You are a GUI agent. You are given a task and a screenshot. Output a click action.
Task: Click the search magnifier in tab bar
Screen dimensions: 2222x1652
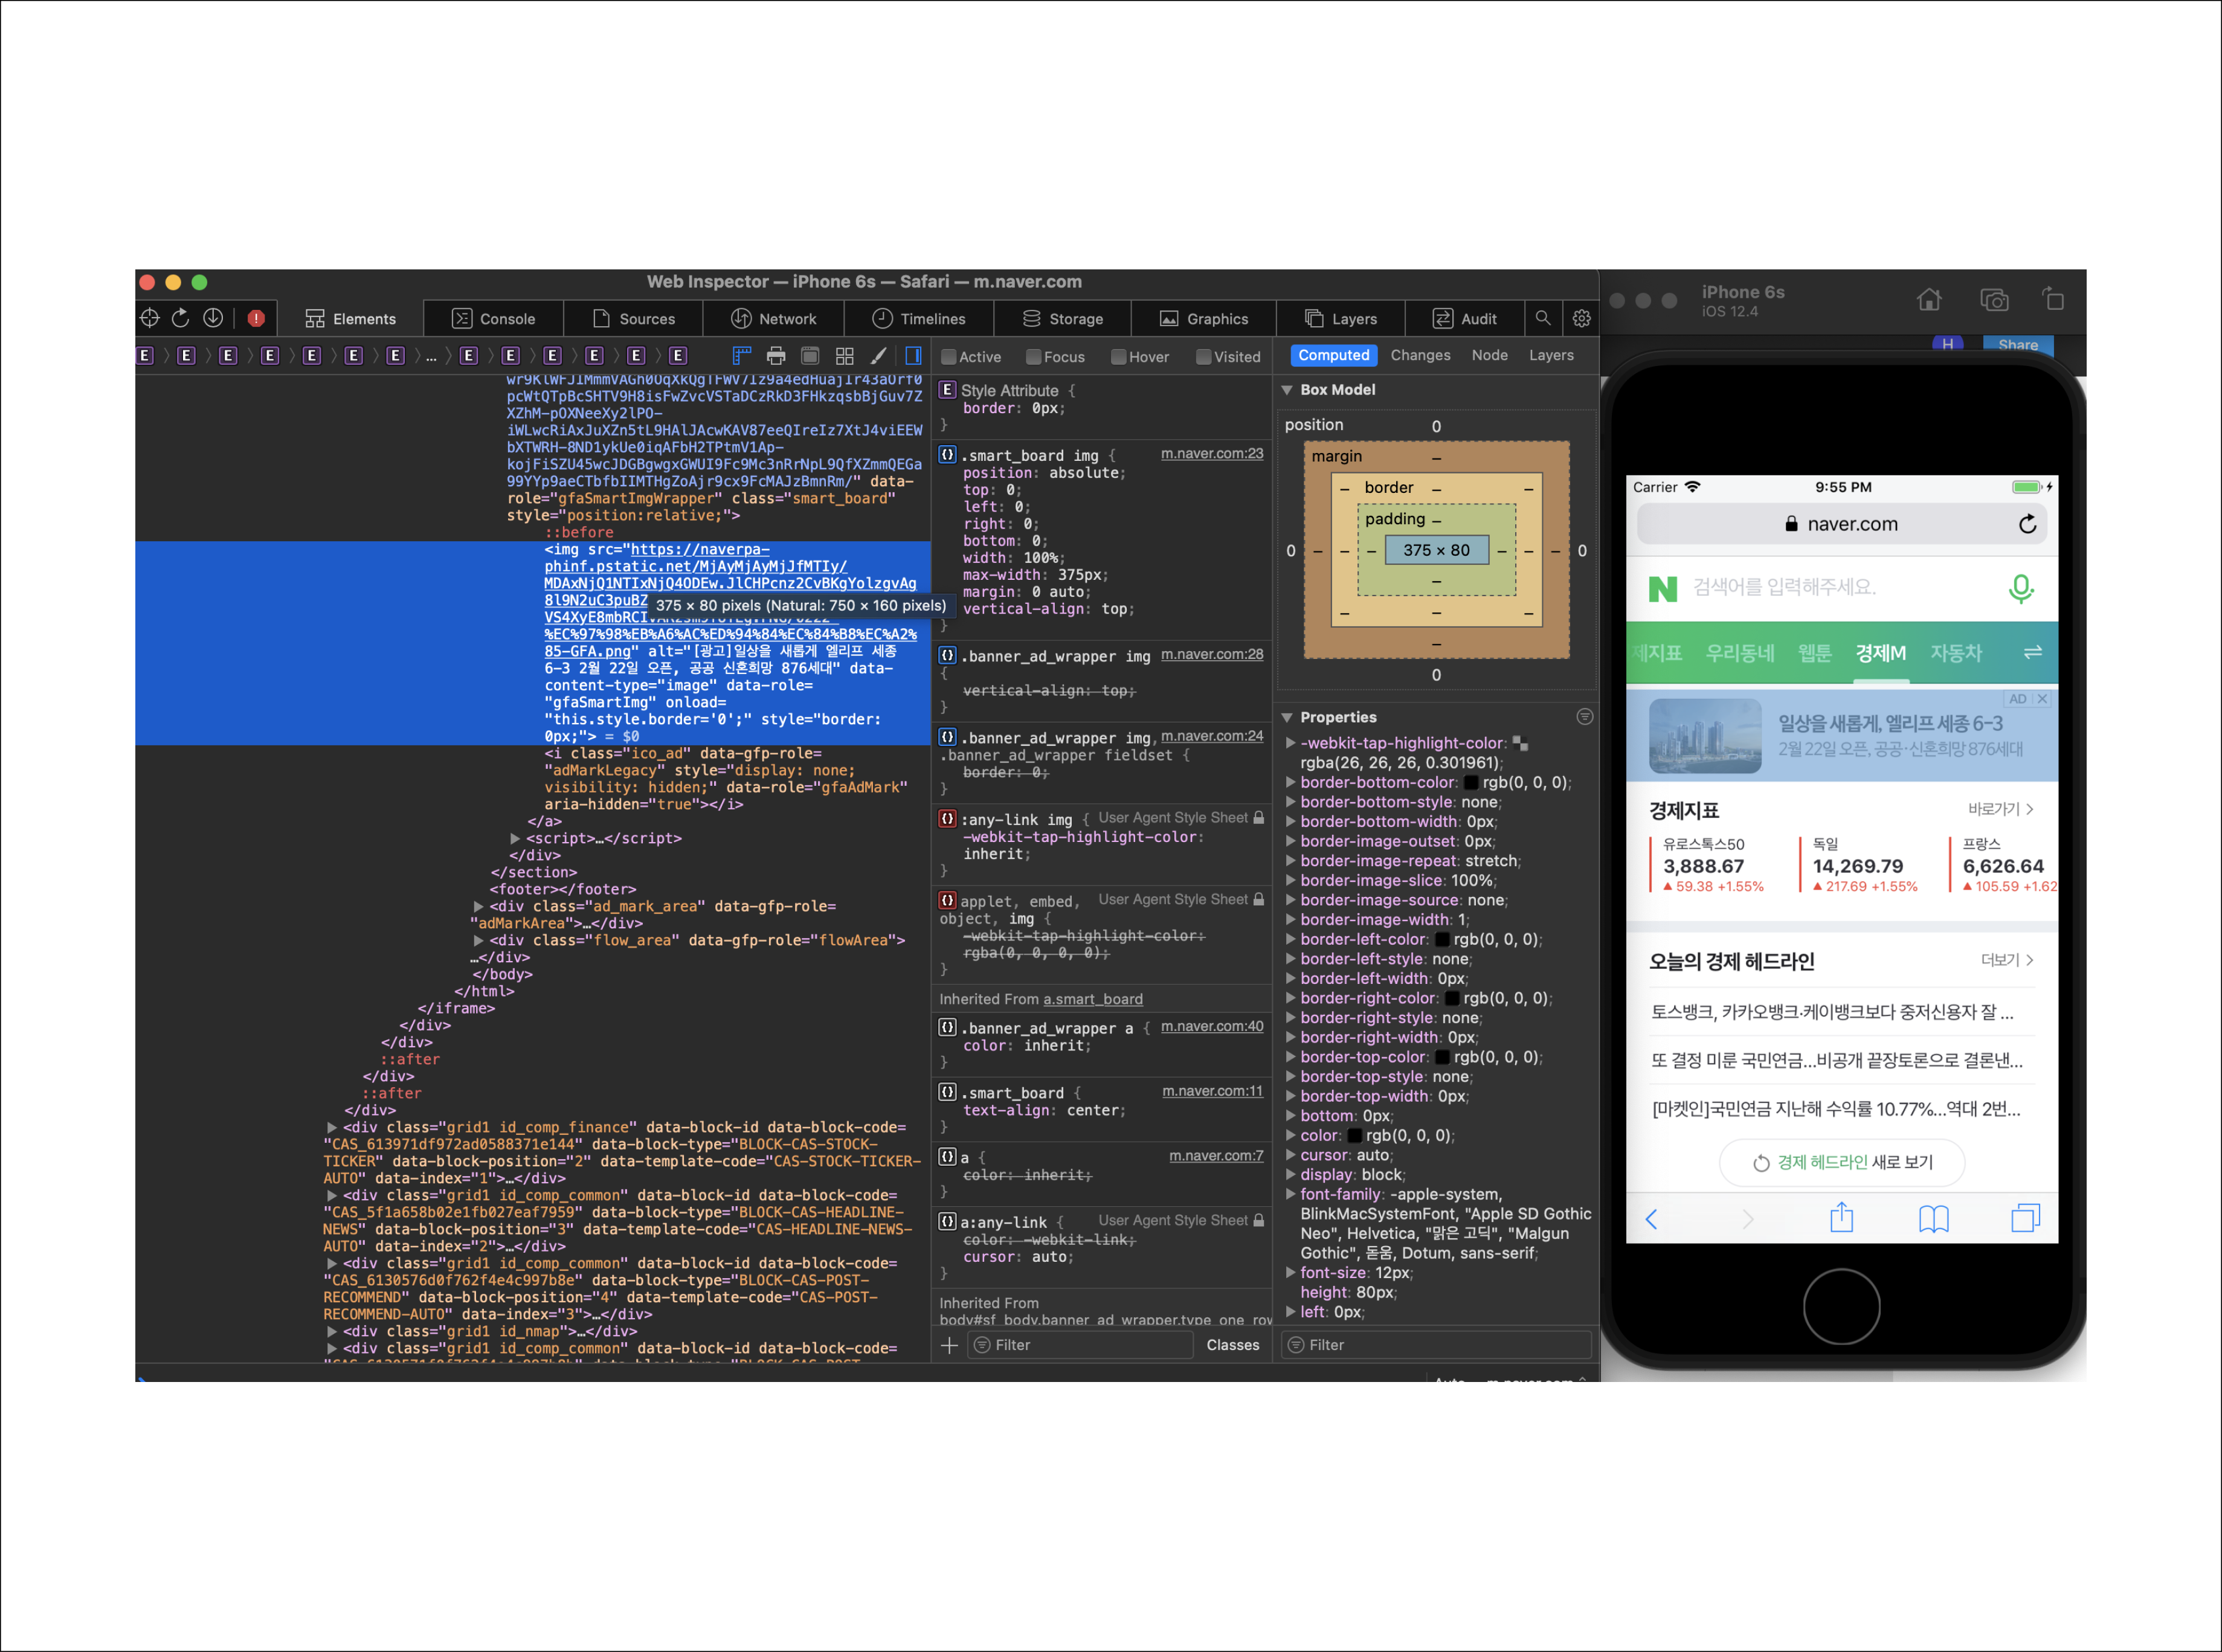pos(1543,318)
